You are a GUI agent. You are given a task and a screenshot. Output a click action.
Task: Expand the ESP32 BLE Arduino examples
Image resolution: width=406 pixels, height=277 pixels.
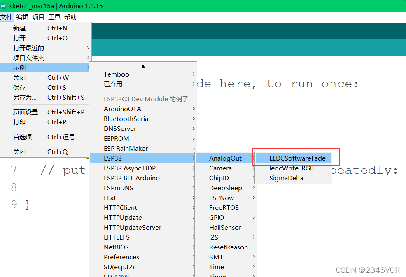coord(143,178)
